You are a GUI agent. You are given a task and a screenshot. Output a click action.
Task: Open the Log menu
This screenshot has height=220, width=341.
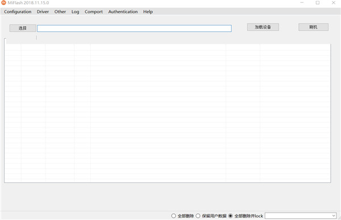point(75,12)
